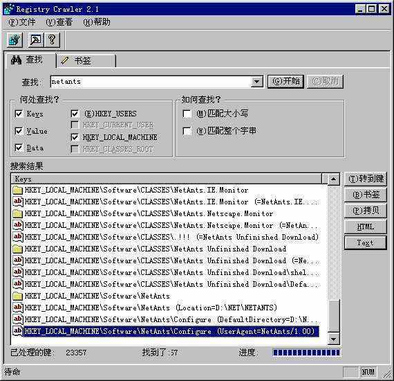The width and height of the screenshot is (394, 381).
Task: Select folder icon of Software\NetAnts key
Action: tap(17, 296)
